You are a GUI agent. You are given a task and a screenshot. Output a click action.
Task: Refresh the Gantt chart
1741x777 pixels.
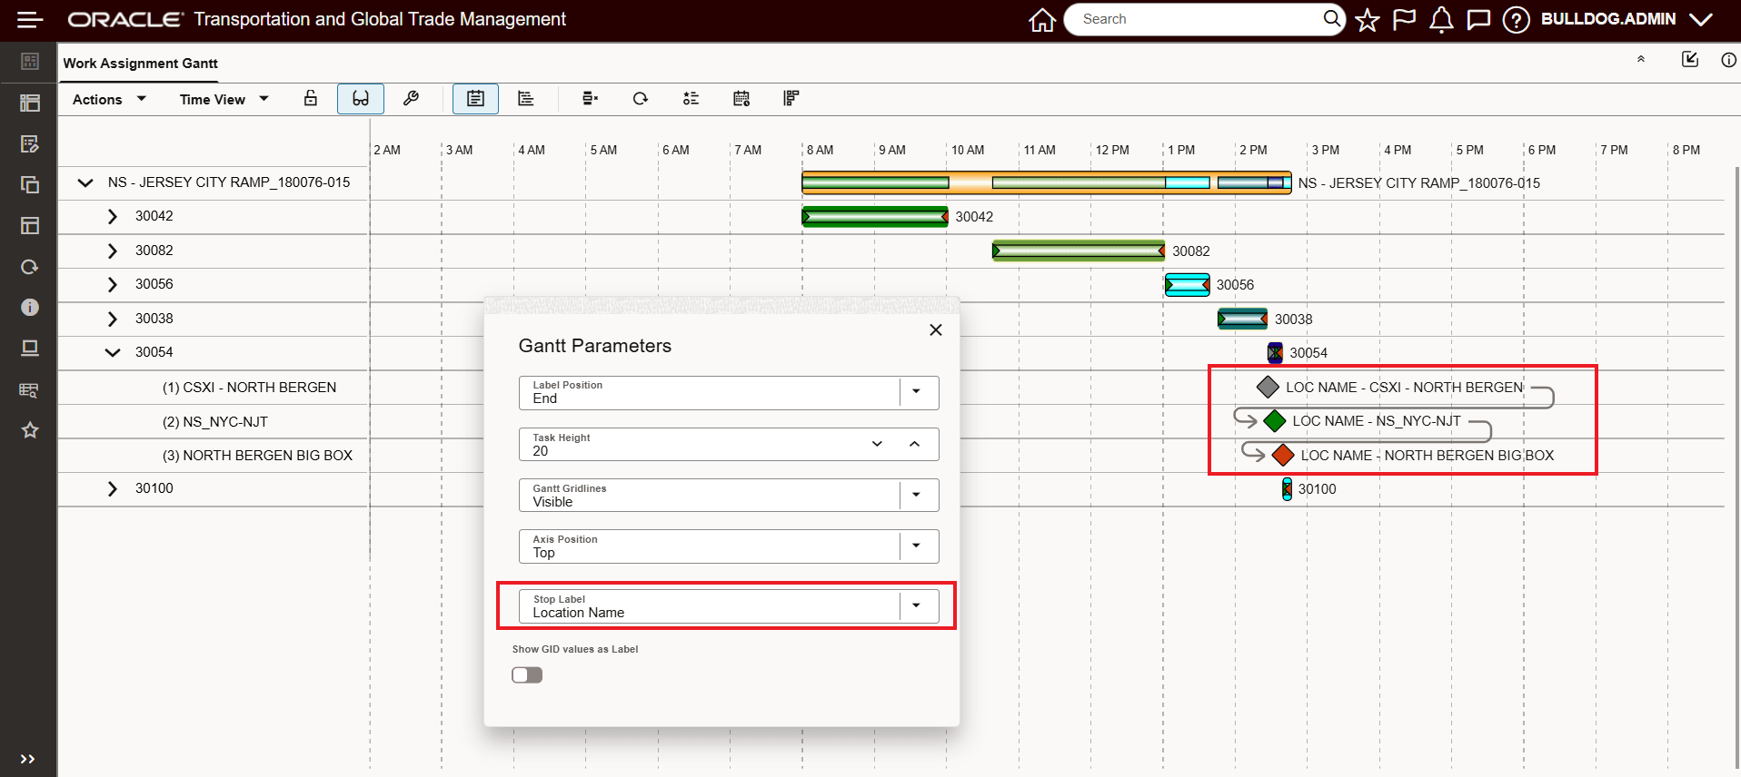tap(641, 98)
